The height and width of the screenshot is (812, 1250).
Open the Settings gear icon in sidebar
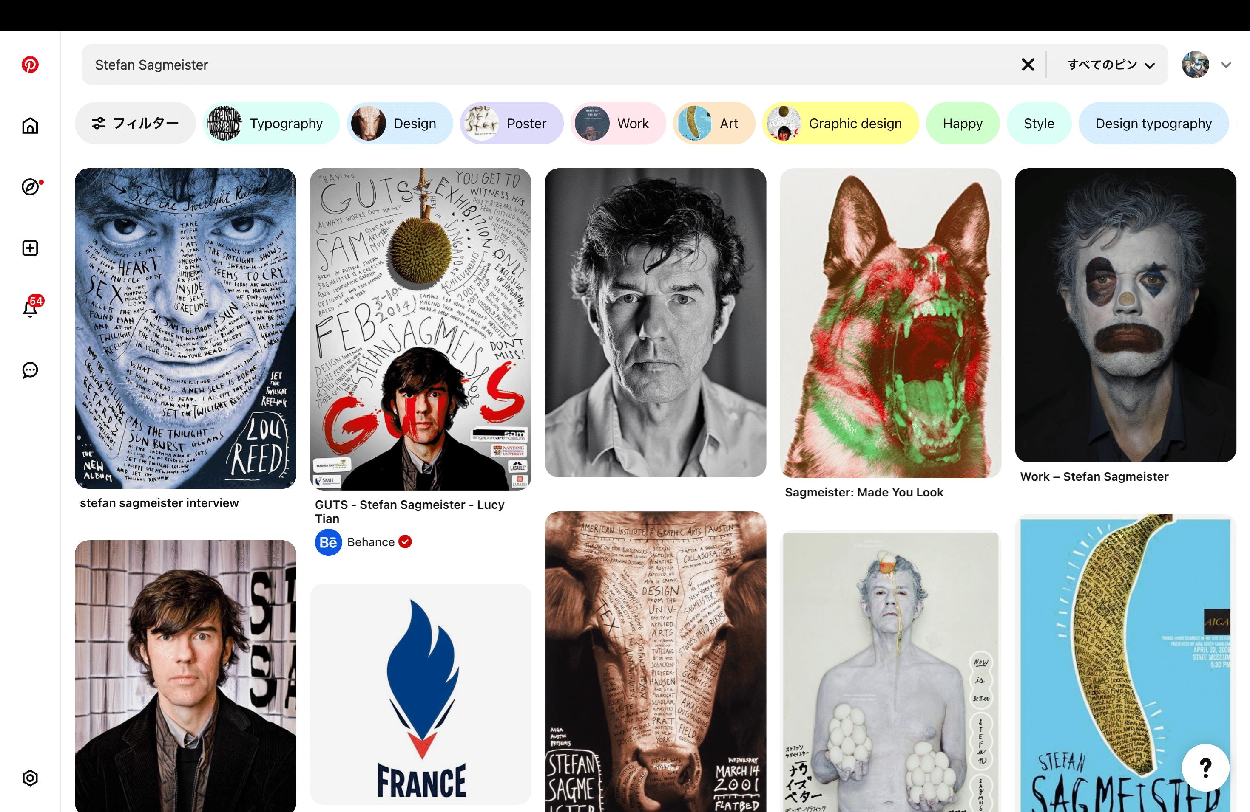pyautogui.click(x=30, y=777)
